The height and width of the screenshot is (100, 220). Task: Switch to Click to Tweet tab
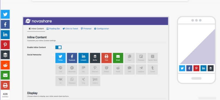click(x=70, y=29)
